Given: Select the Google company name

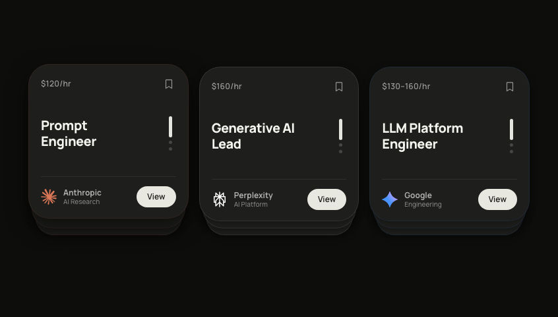Looking at the screenshot, I should (418, 195).
